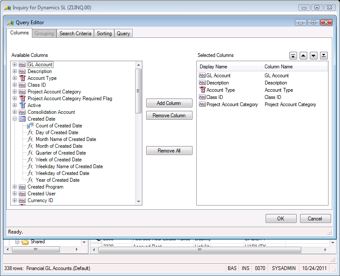
Task: Select the Count of Created Date icon
Action: pyautogui.click(x=30, y=126)
